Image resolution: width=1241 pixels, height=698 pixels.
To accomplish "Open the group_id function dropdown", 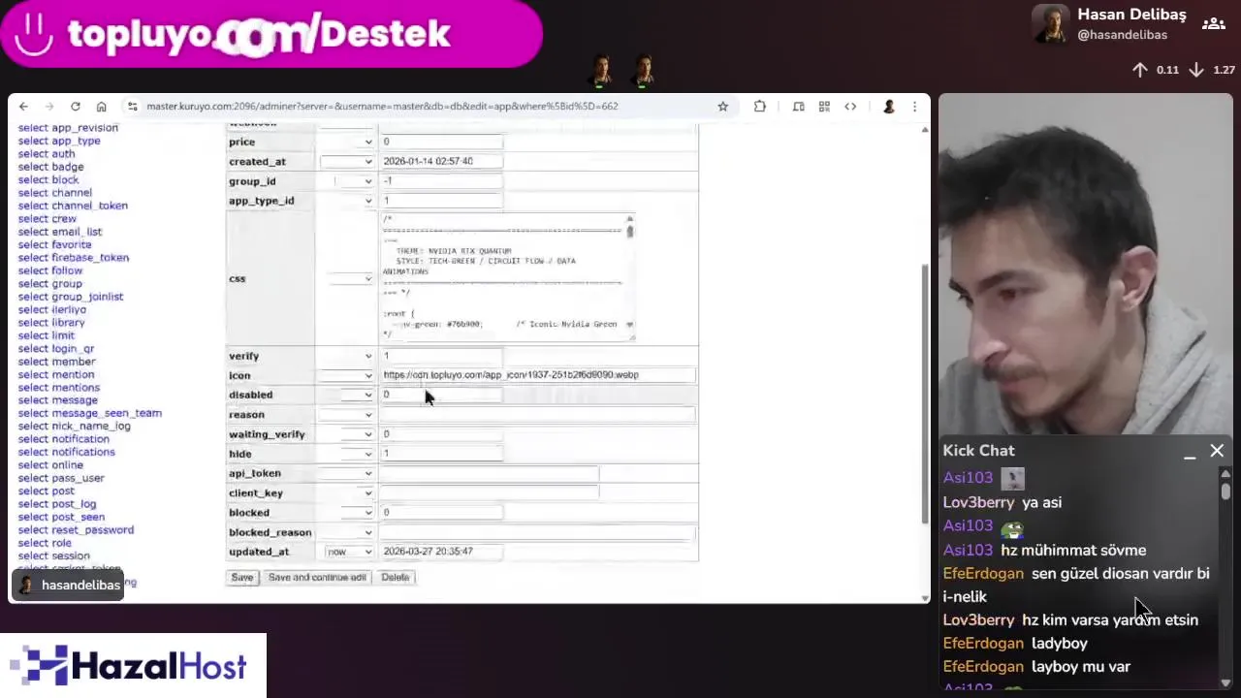I will tap(347, 181).
